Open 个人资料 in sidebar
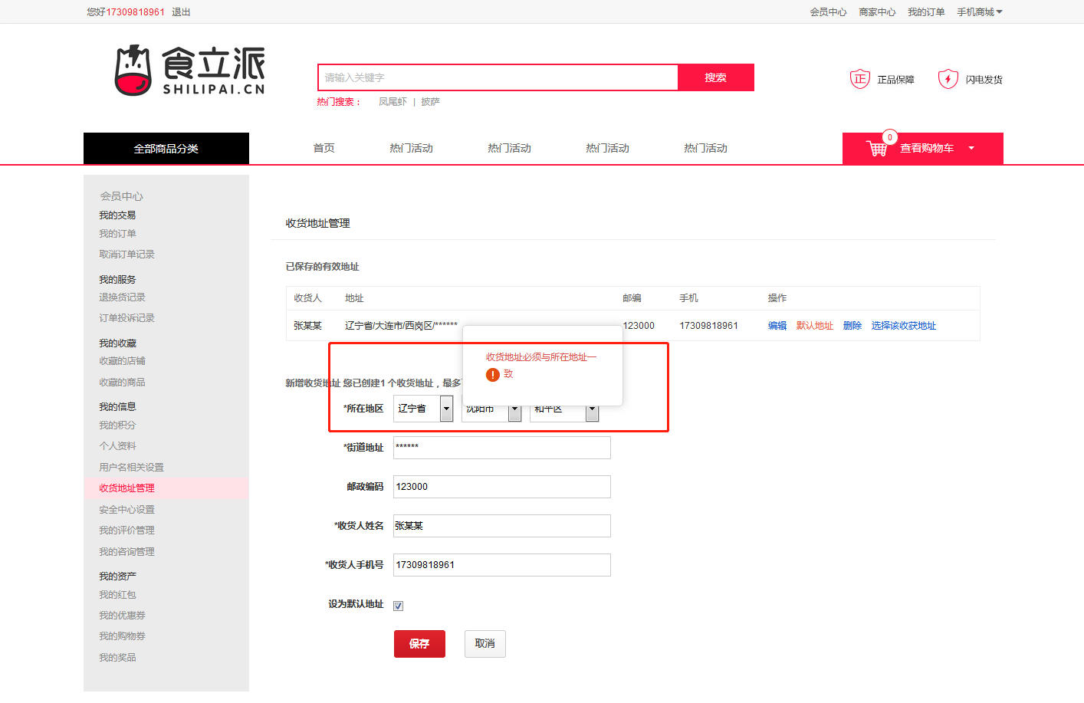1084x703 pixels. pos(117,446)
